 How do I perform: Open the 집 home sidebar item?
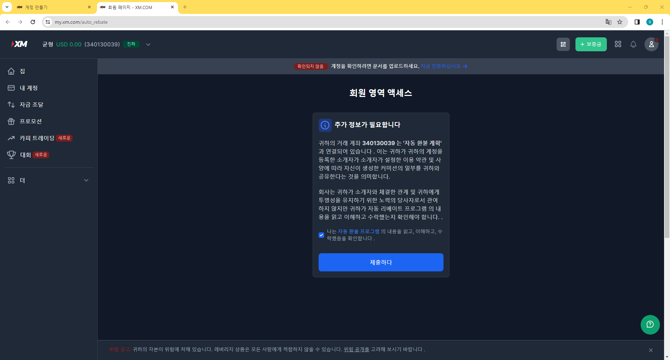point(22,71)
